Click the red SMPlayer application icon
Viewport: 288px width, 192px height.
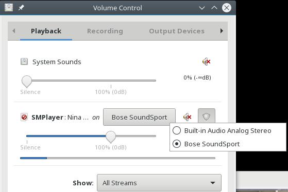(x=24, y=117)
